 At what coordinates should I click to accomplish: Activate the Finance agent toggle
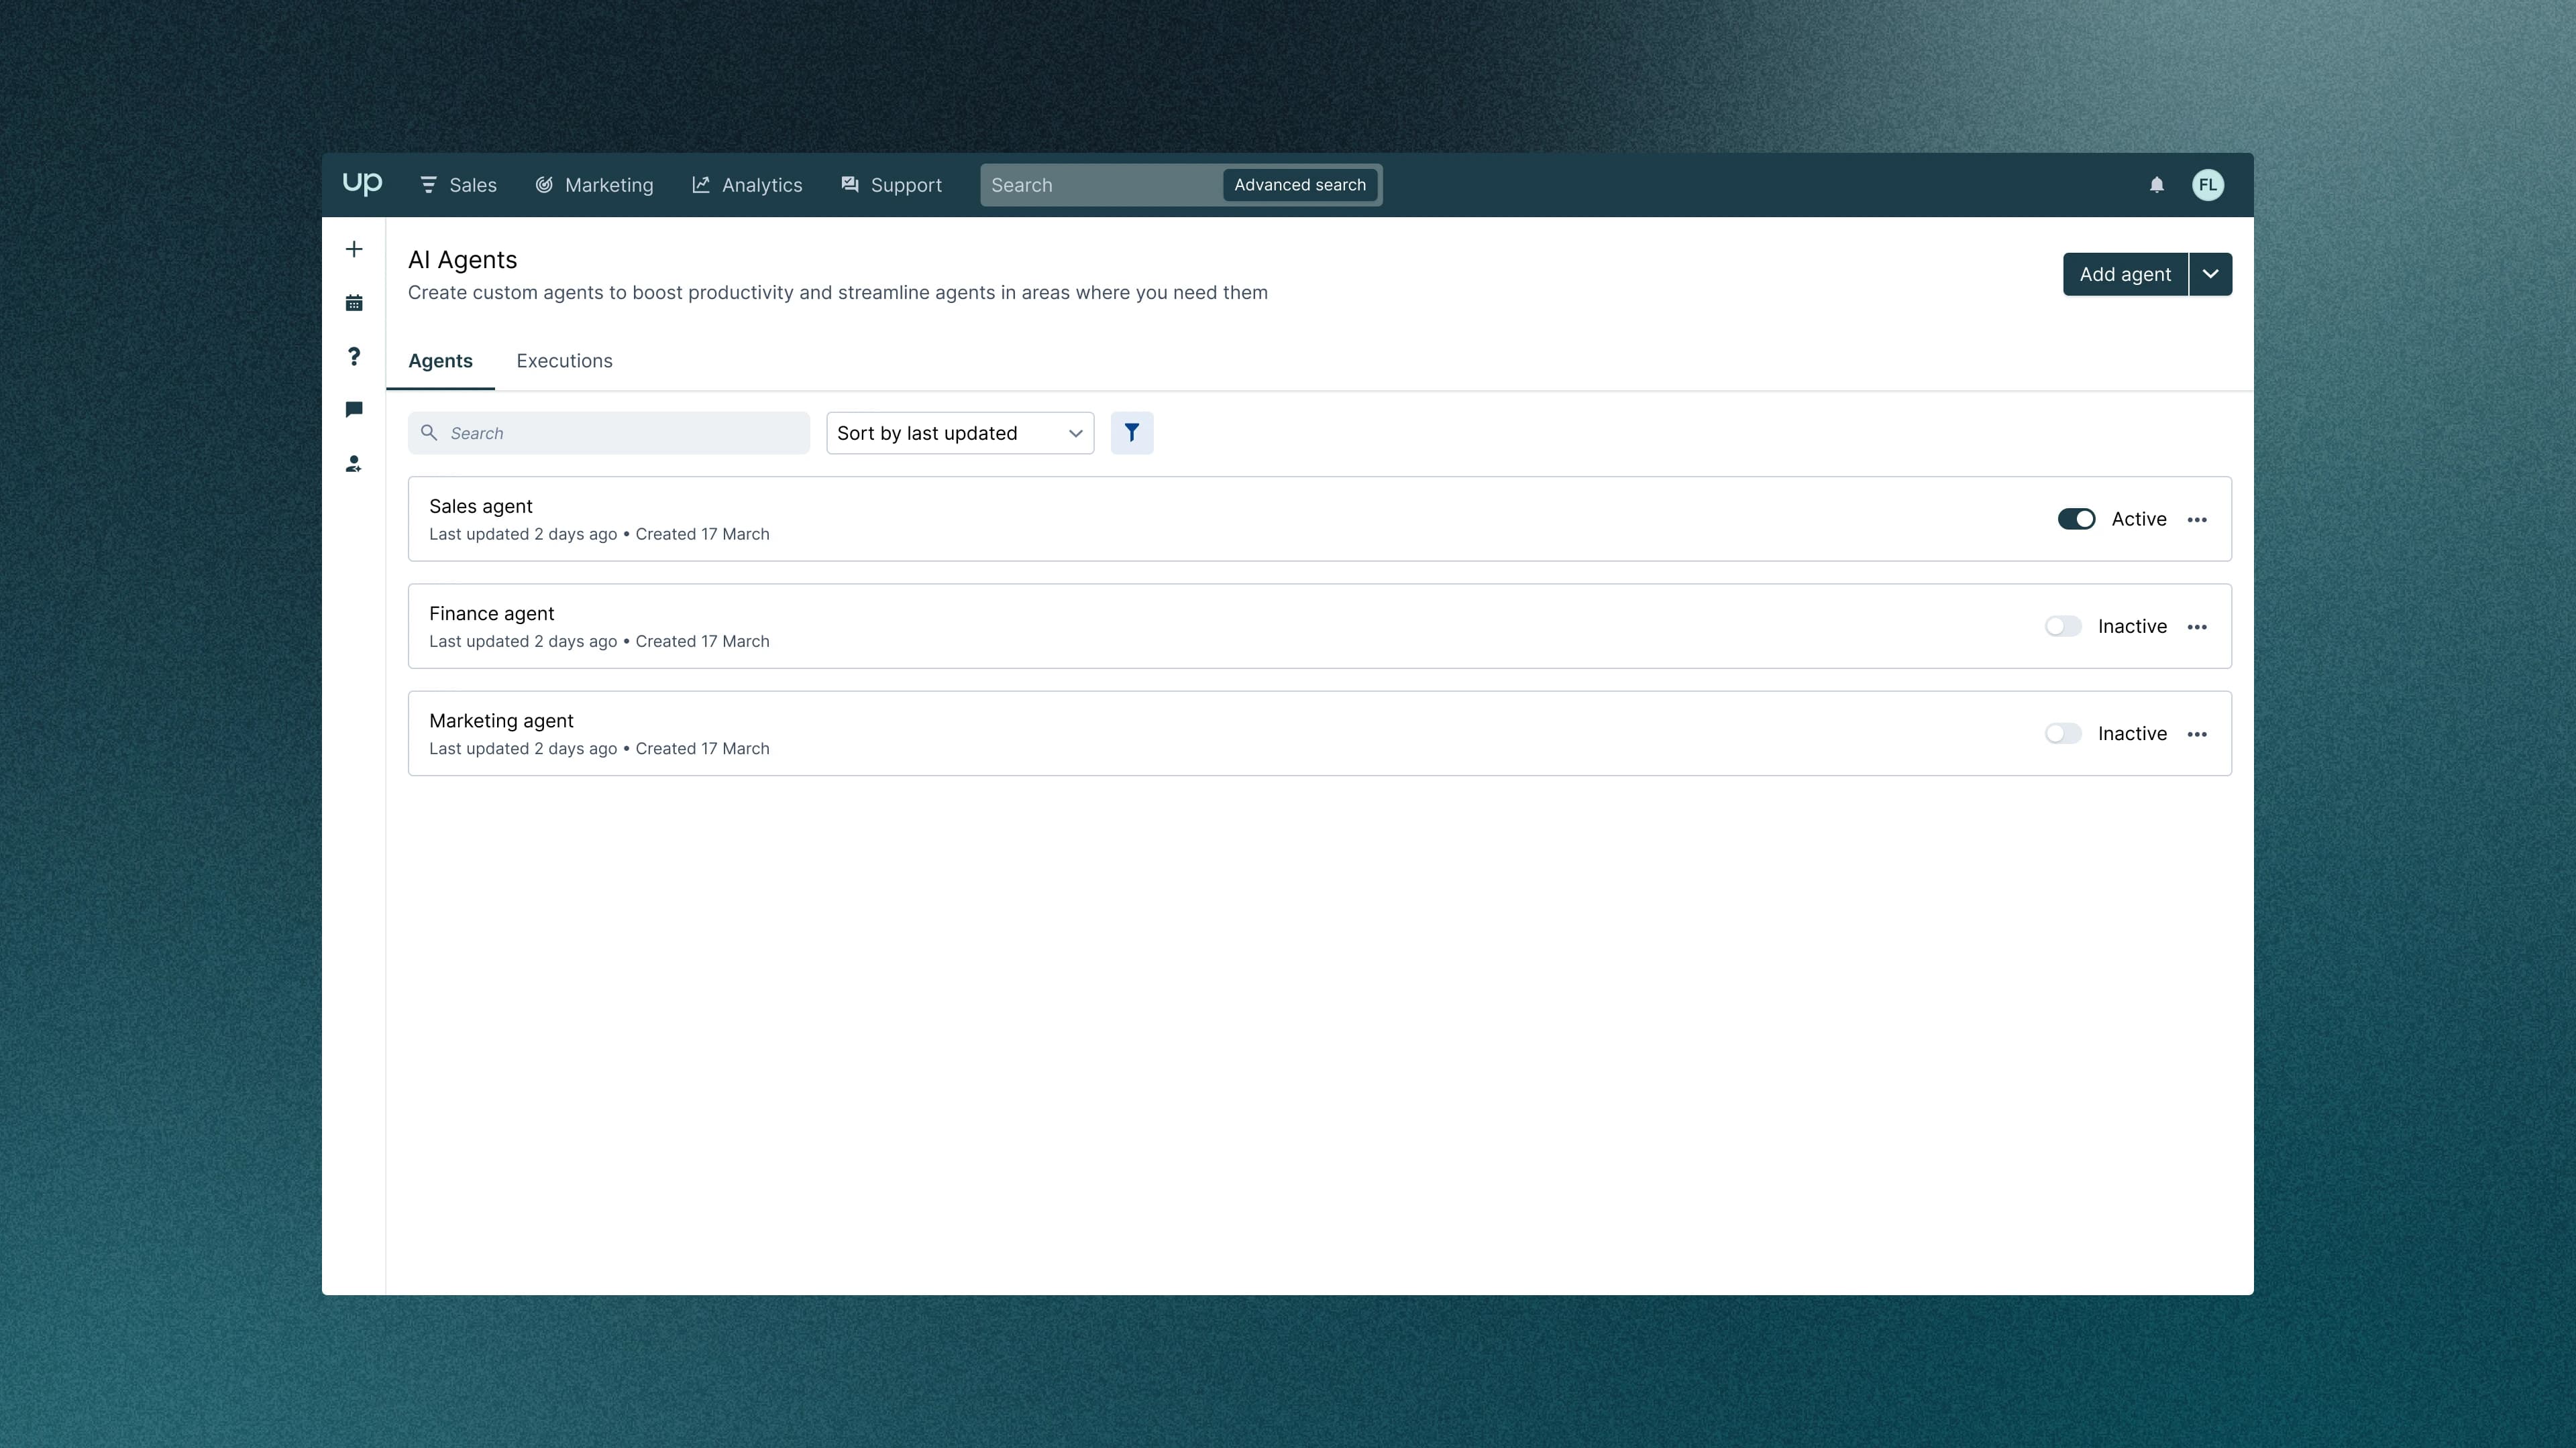click(x=2063, y=627)
